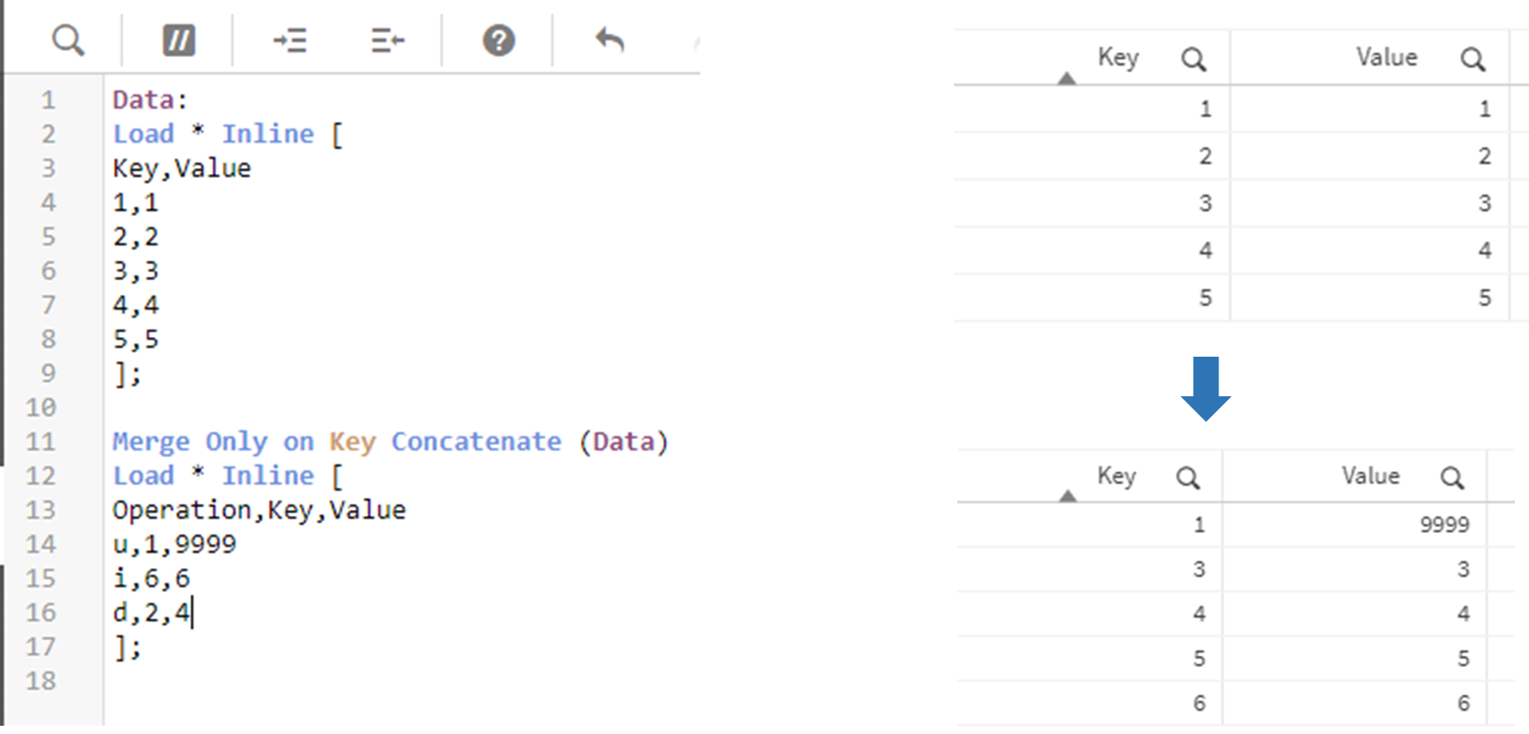1529x734 pixels.
Task: Click the Key header to expand sorting options
Action: pyautogui.click(x=1118, y=58)
